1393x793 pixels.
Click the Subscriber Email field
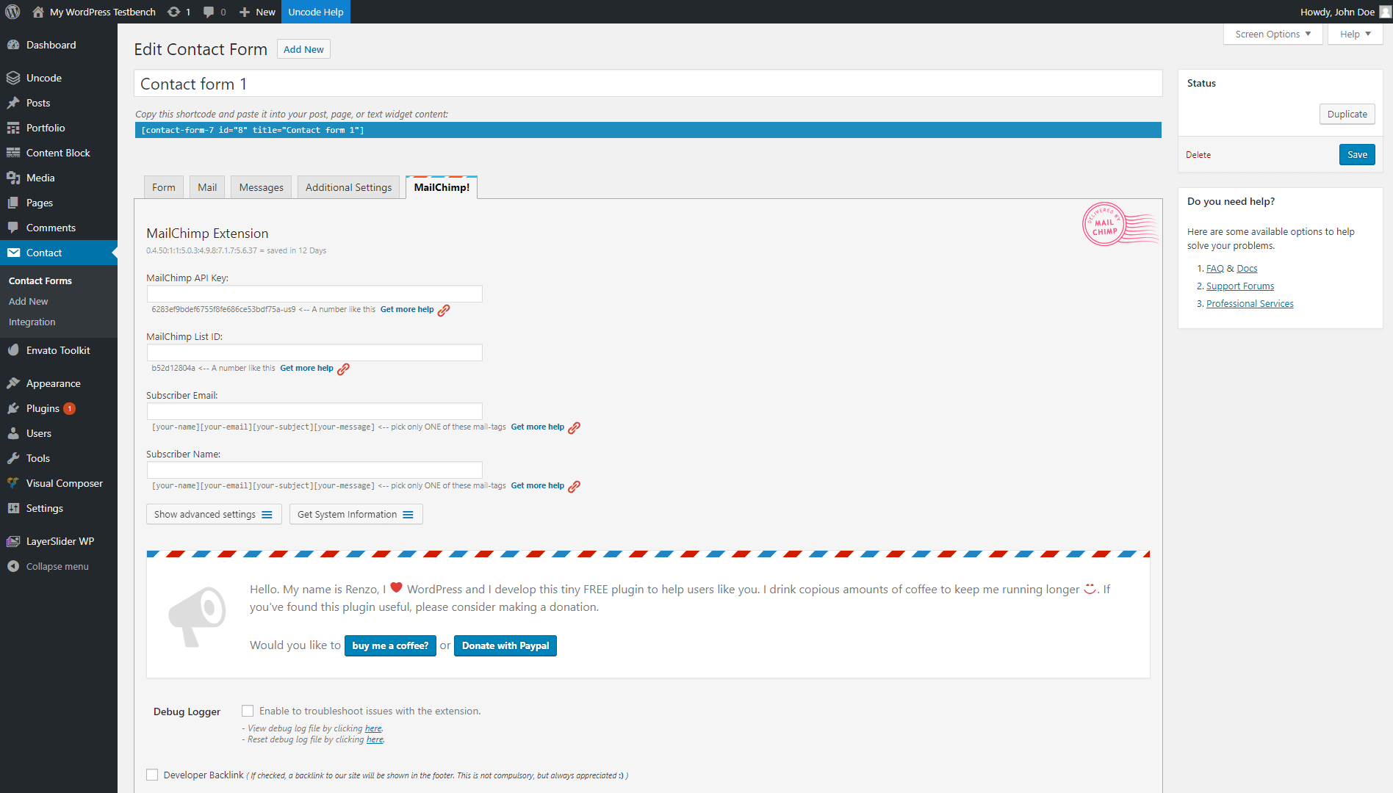[x=314, y=411]
